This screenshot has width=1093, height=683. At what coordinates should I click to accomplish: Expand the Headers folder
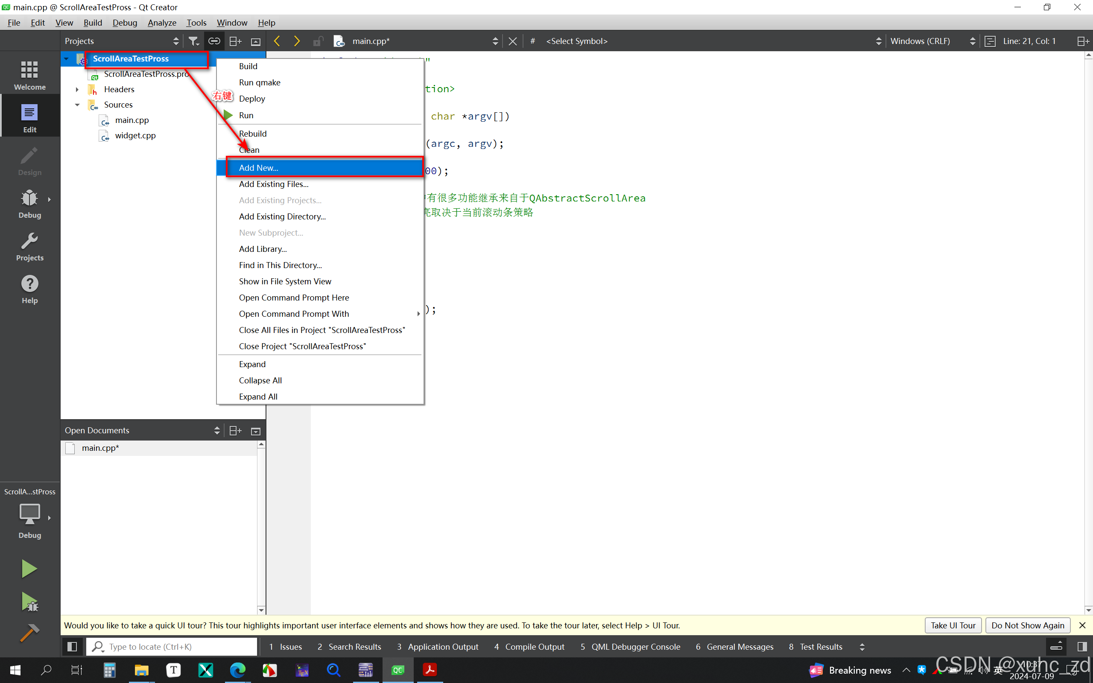pos(77,90)
